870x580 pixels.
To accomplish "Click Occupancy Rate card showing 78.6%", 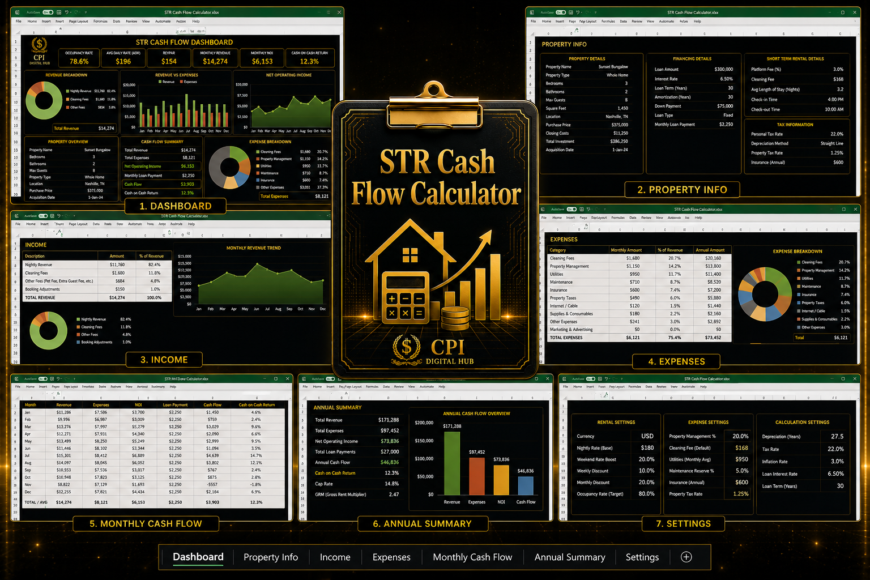I will (79, 57).
